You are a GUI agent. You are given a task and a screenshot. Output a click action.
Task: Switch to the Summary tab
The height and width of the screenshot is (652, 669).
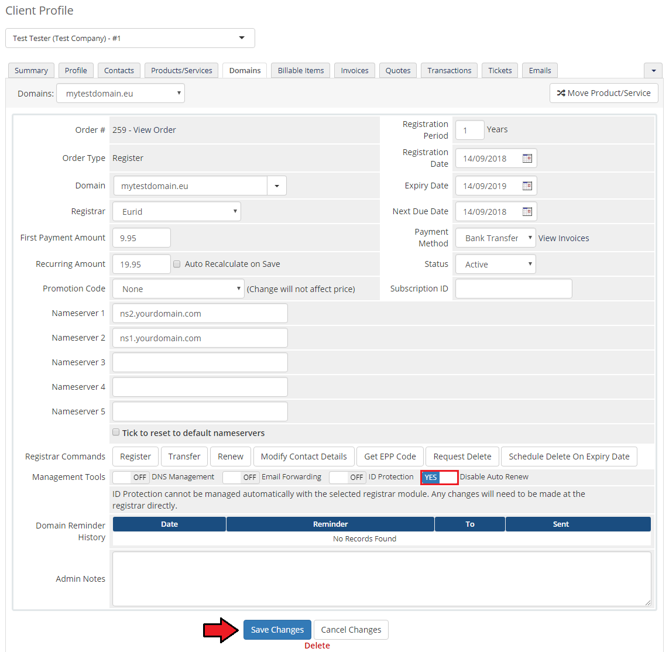click(31, 70)
